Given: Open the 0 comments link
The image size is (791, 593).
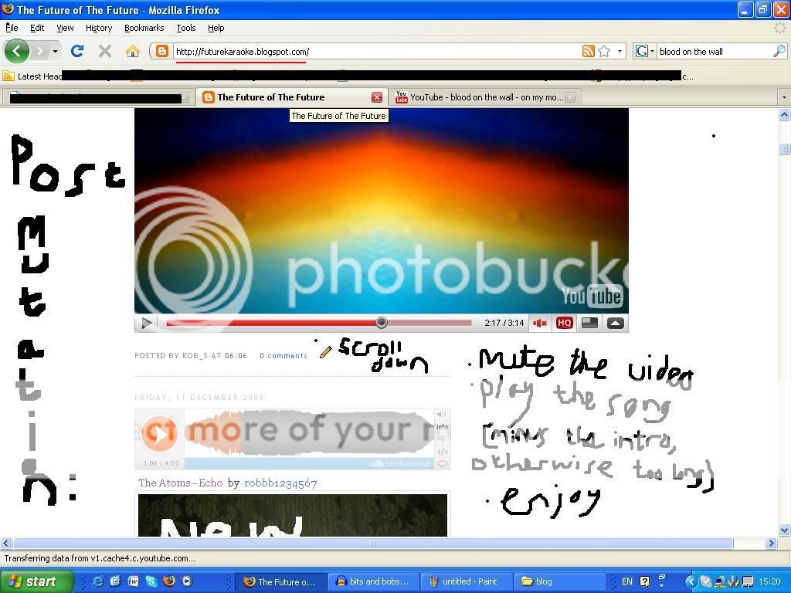Looking at the screenshot, I should point(283,355).
